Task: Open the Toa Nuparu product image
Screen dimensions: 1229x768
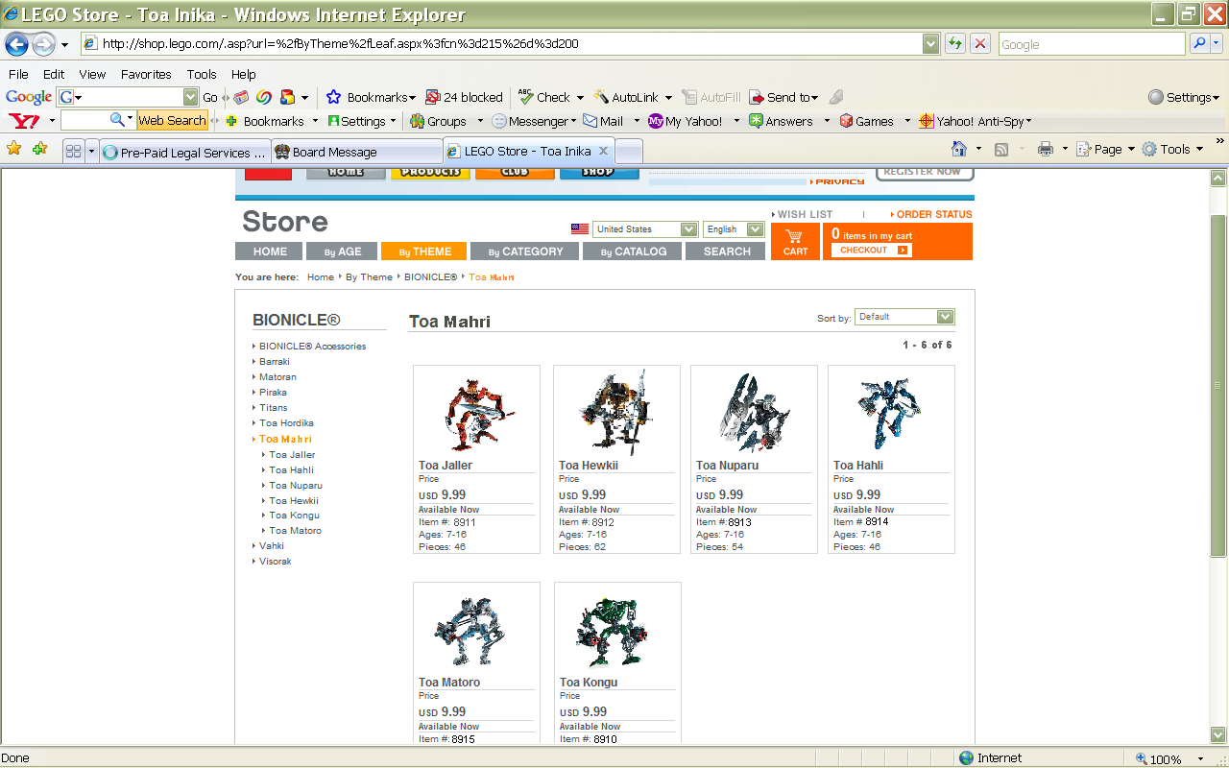Action: 755,413
